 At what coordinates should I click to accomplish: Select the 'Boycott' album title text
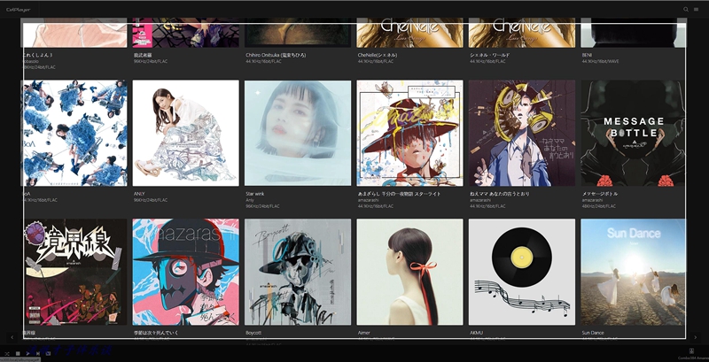point(253,333)
